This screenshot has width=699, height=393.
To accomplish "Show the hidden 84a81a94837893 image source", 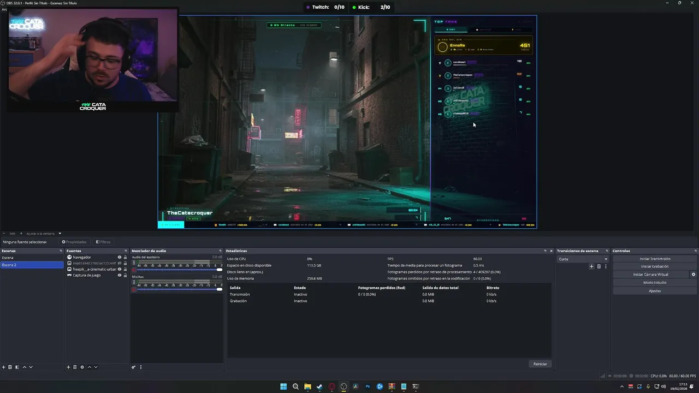I will (120, 263).
